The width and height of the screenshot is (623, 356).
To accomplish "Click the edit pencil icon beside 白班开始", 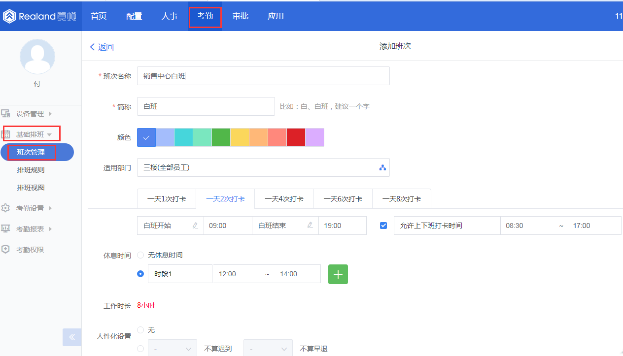I will click(195, 225).
